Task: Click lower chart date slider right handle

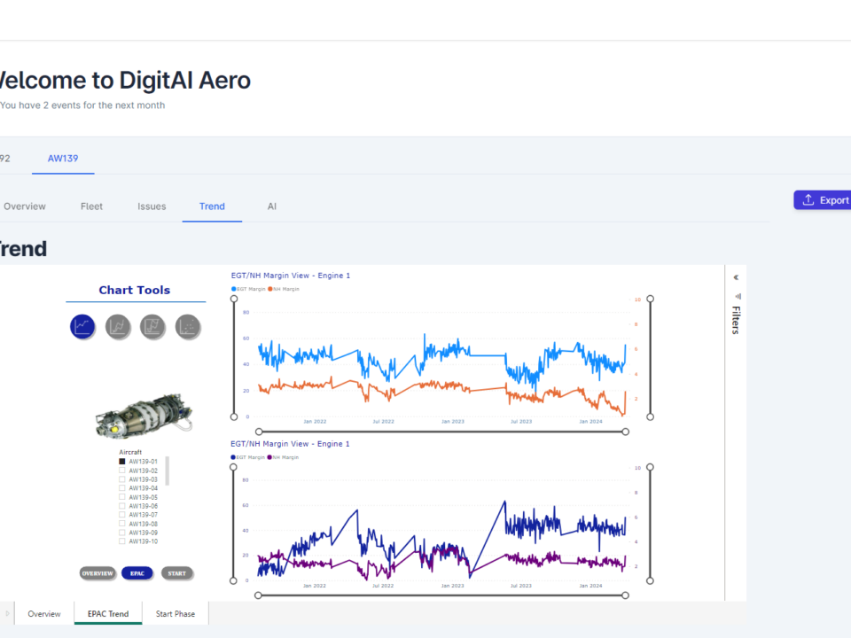Action: [x=625, y=595]
